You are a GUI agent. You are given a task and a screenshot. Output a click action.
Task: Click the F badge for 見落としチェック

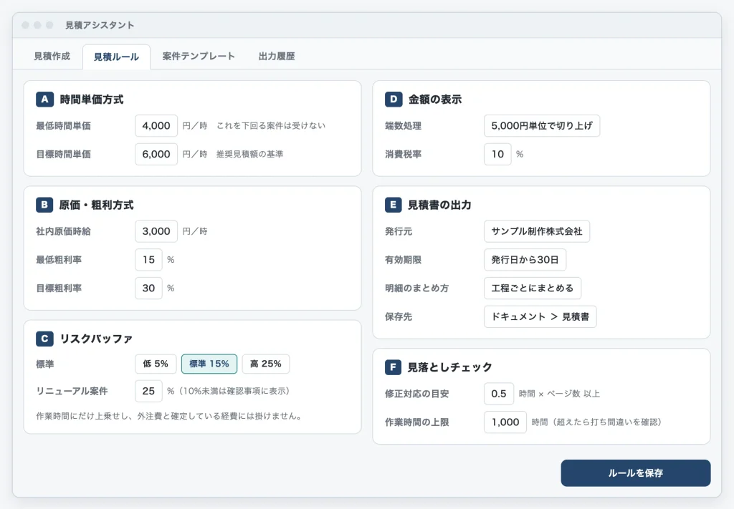point(394,367)
